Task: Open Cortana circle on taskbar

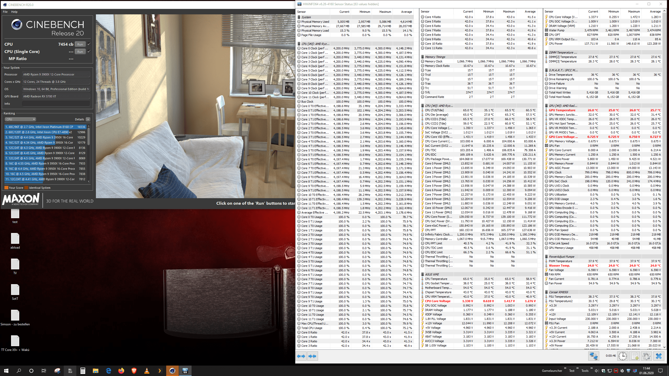Action: point(31,371)
